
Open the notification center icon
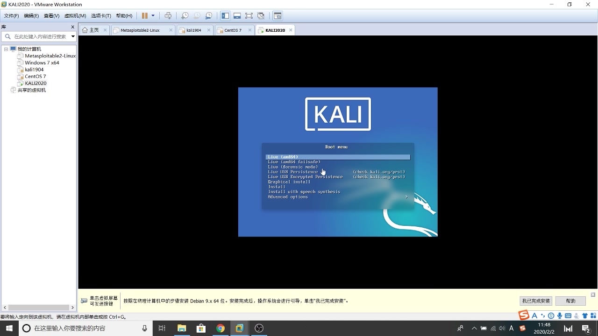586,328
